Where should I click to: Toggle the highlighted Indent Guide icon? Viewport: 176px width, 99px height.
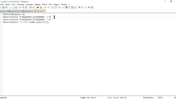click(66, 7)
